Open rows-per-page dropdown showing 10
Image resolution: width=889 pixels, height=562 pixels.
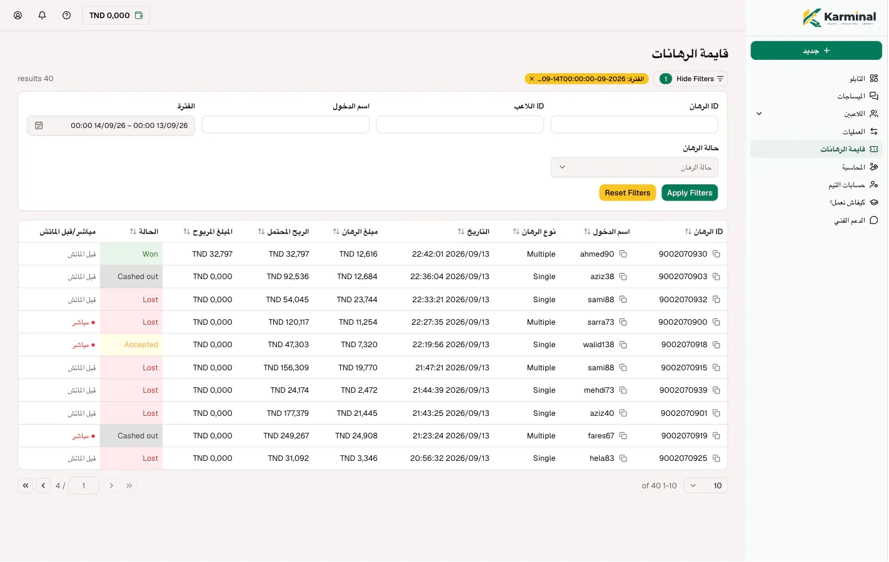pyautogui.click(x=706, y=486)
